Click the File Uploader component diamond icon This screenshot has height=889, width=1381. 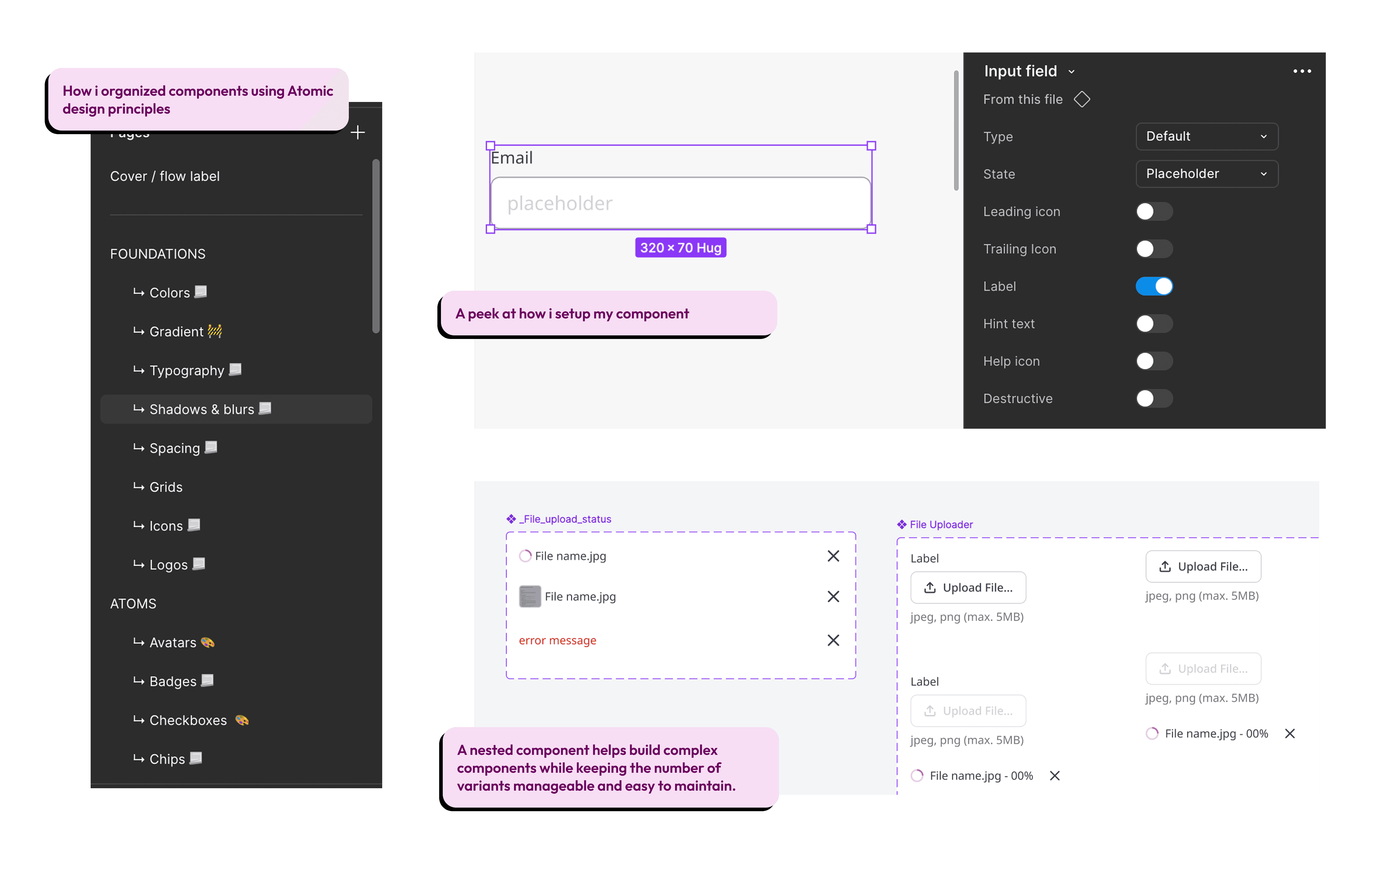901,524
